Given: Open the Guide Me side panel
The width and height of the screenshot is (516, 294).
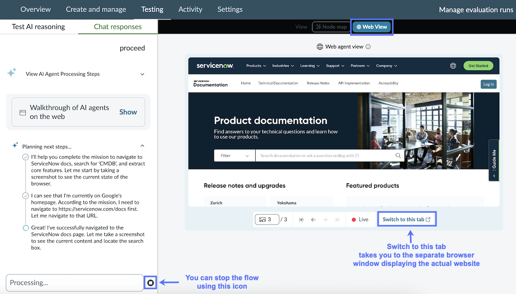Looking at the screenshot, I should click(x=494, y=160).
